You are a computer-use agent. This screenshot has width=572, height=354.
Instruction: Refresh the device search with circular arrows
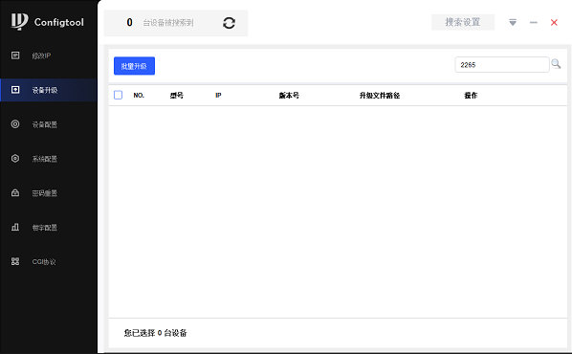pyautogui.click(x=229, y=23)
